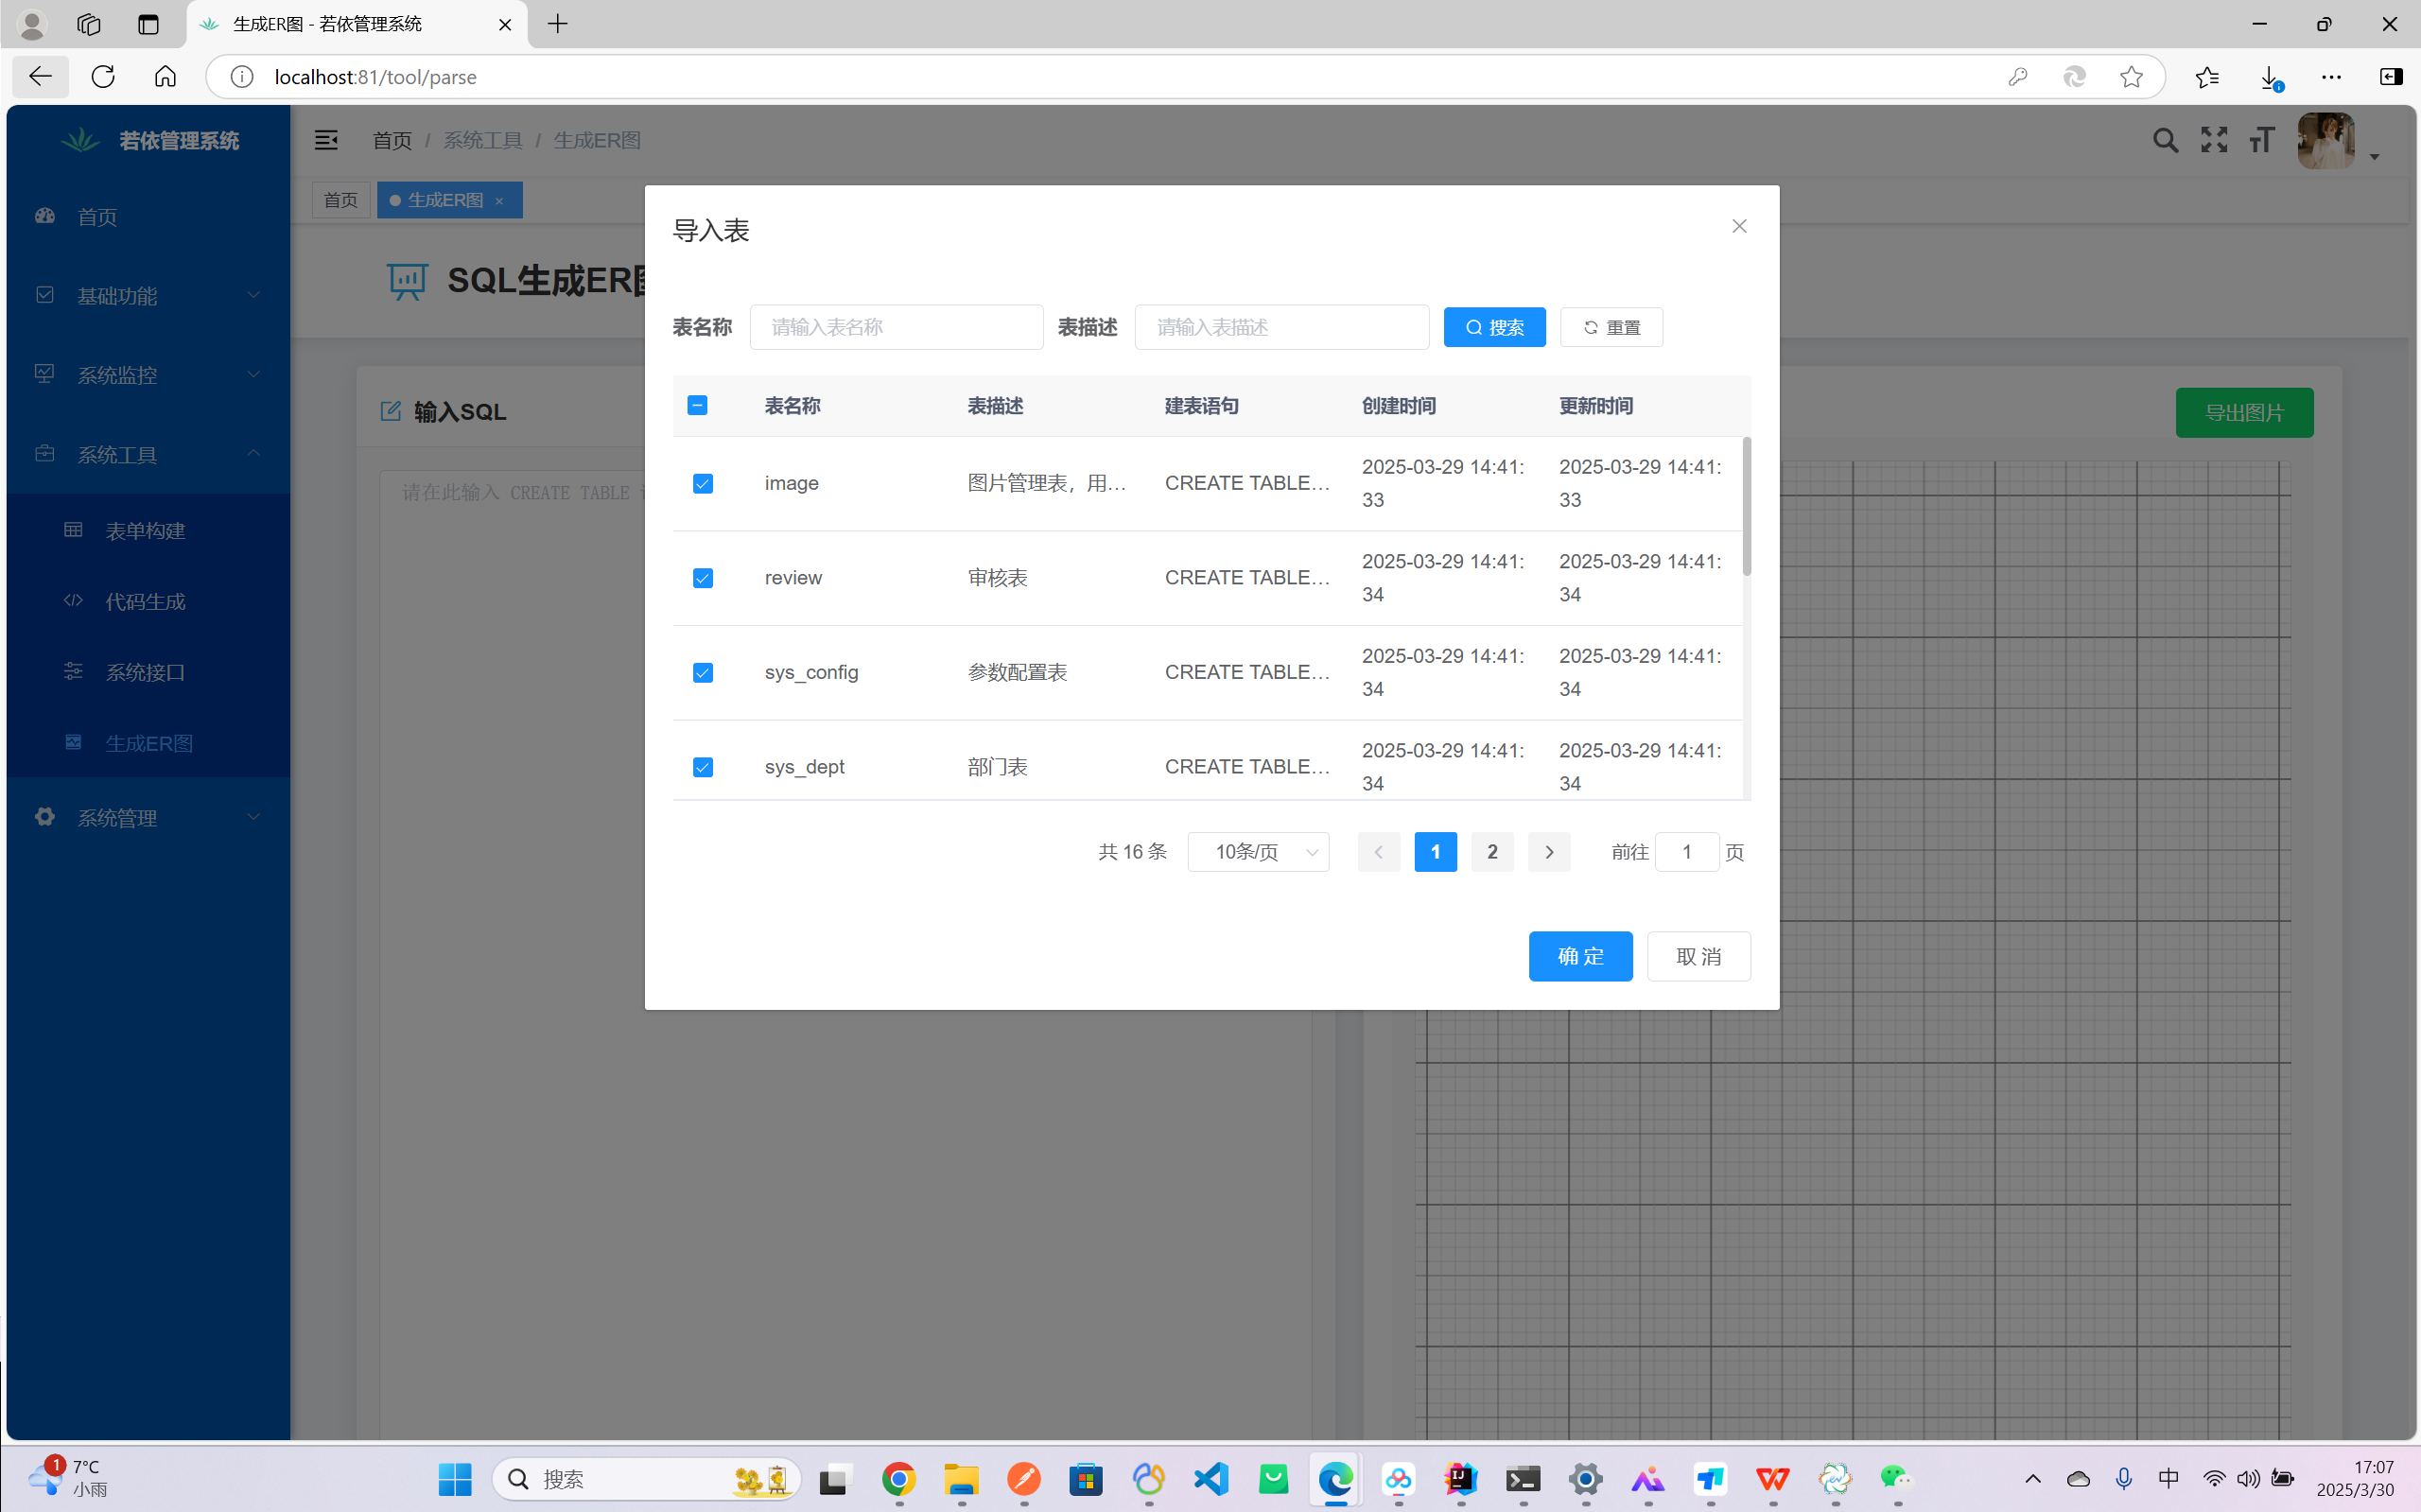Refresh the page with browser reload icon
Screen dimensions: 2421x1512
coord(103,77)
